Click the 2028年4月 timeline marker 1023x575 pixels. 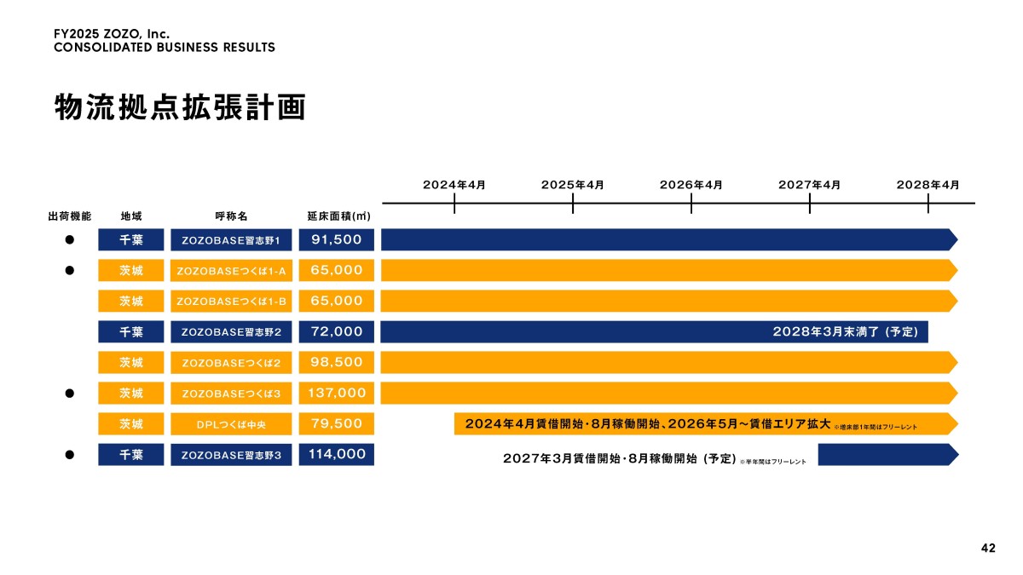928,184
